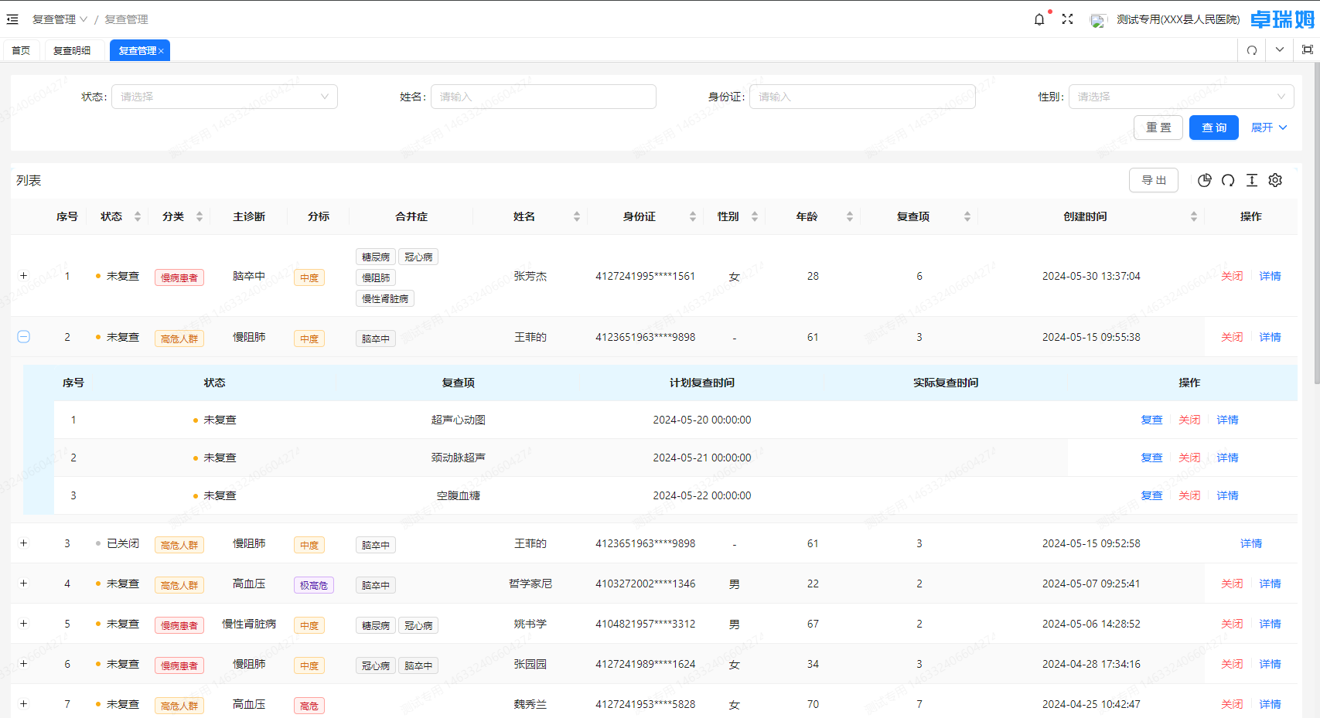Viewport: 1320px width, 718px height.
Task: Expand row 7 for 魏秀兰
Action: click(23, 704)
